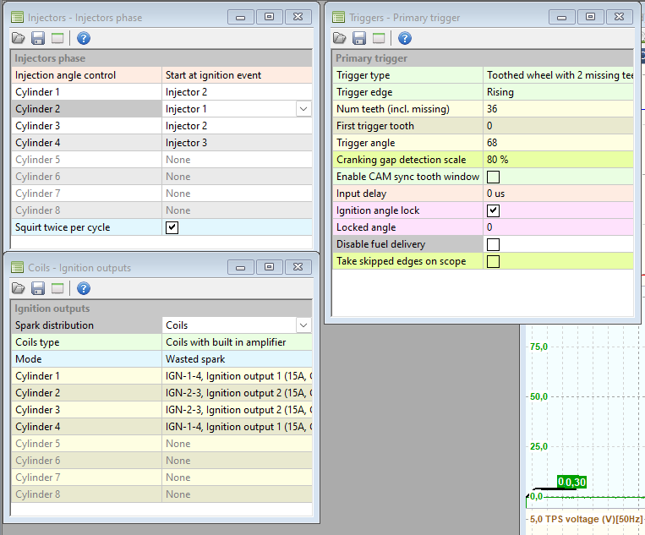
Task: Minimize the Ignition outputs window
Action: pyautogui.click(x=241, y=267)
